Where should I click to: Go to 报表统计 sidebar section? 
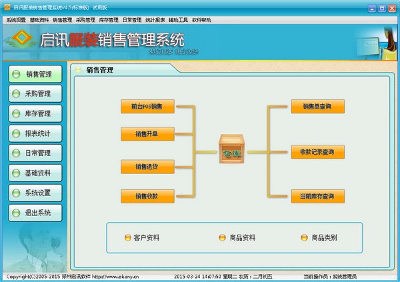tap(35, 133)
